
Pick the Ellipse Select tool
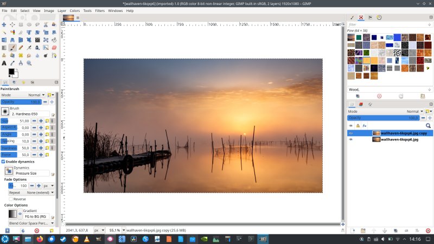(29, 24)
